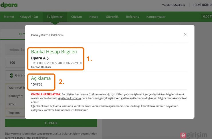Open Yardım Merkezi link
The image size is (212, 139).
tap(173, 5)
